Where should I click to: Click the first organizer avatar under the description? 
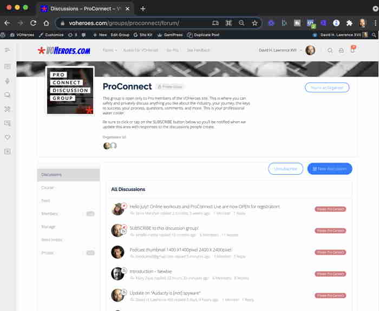pos(107,146)
